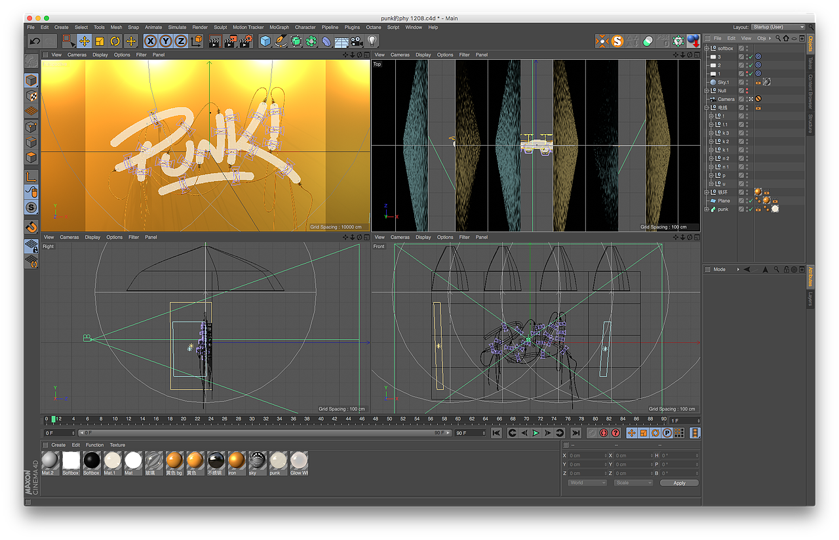Expand the 铁环 object

[x=707, y=192]
